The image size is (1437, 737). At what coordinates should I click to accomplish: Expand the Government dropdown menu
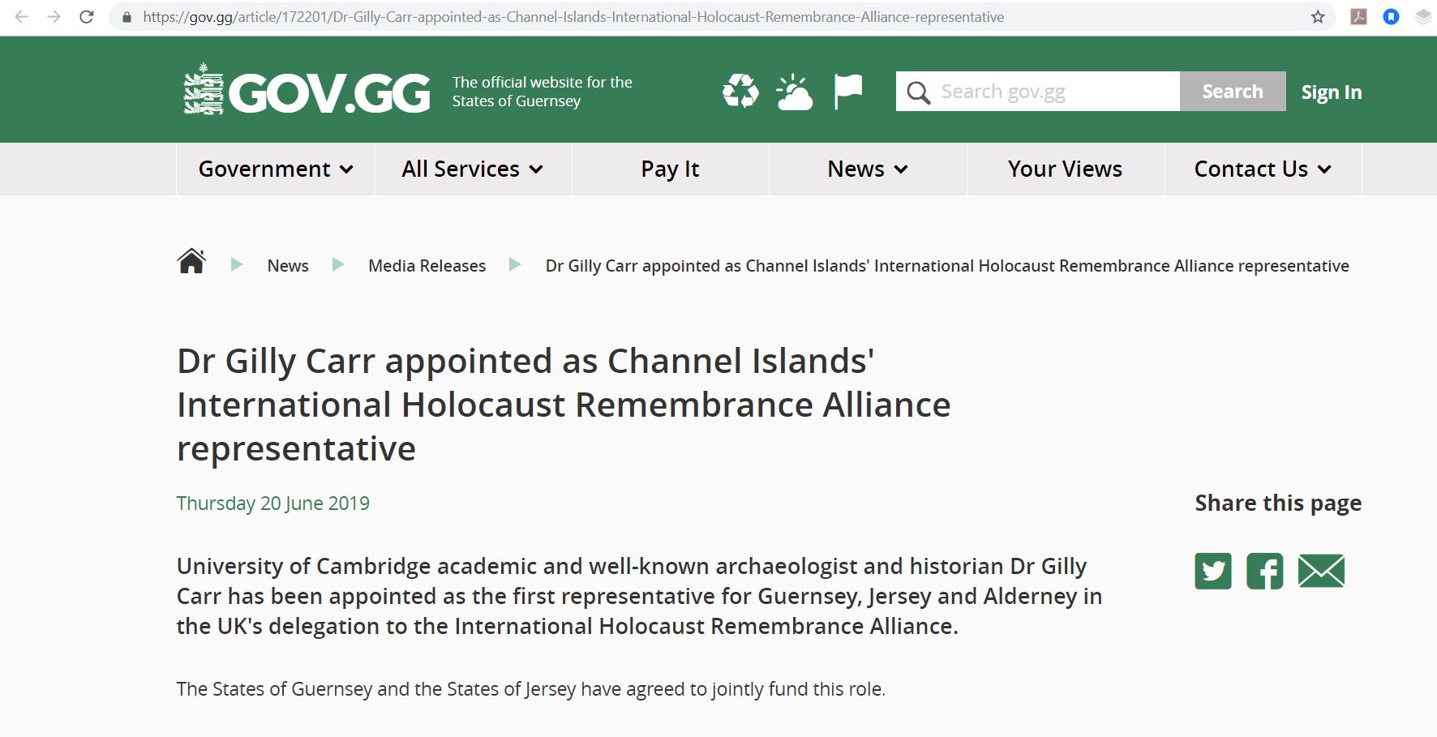[276, 169]
